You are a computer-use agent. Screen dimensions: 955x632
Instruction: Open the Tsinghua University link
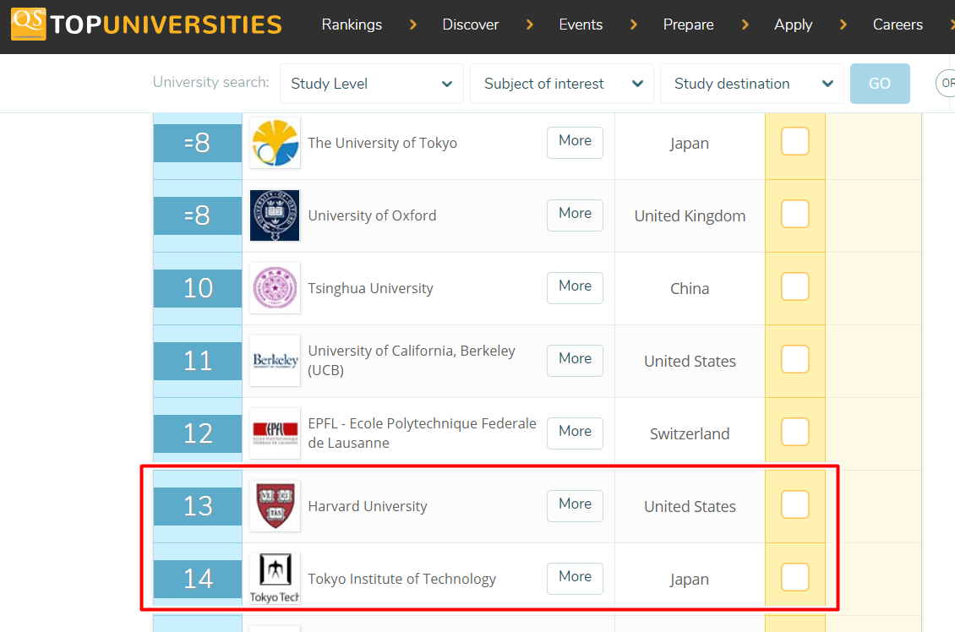pos(370,288)
